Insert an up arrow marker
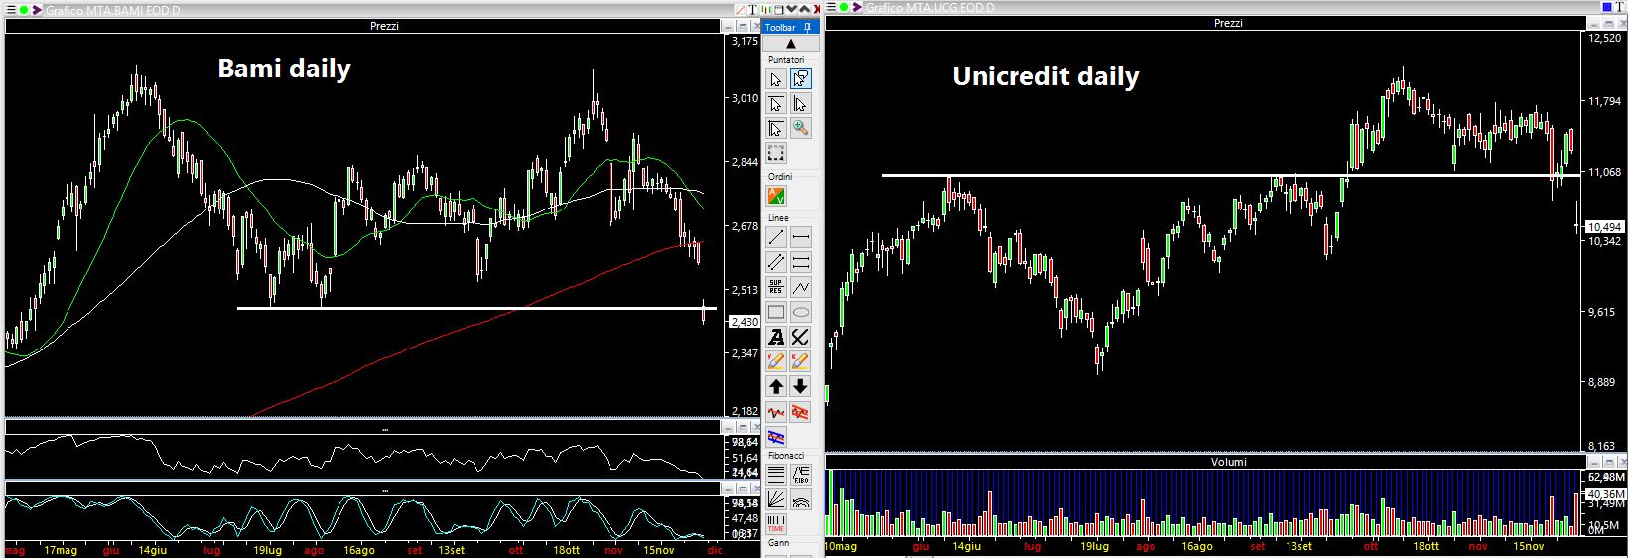This screenshot has width=1628, height=558. tap(776, 386)
